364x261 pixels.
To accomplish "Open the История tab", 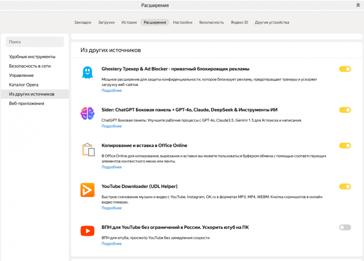I will click(x=129, y=22).
